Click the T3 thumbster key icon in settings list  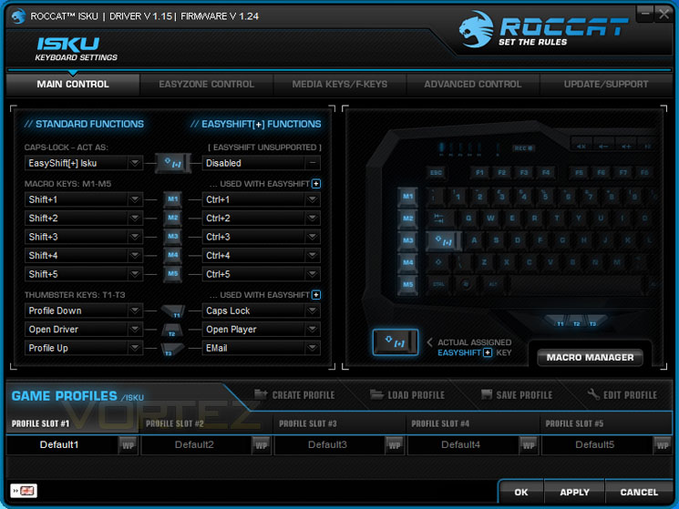(x=172, y=349)
